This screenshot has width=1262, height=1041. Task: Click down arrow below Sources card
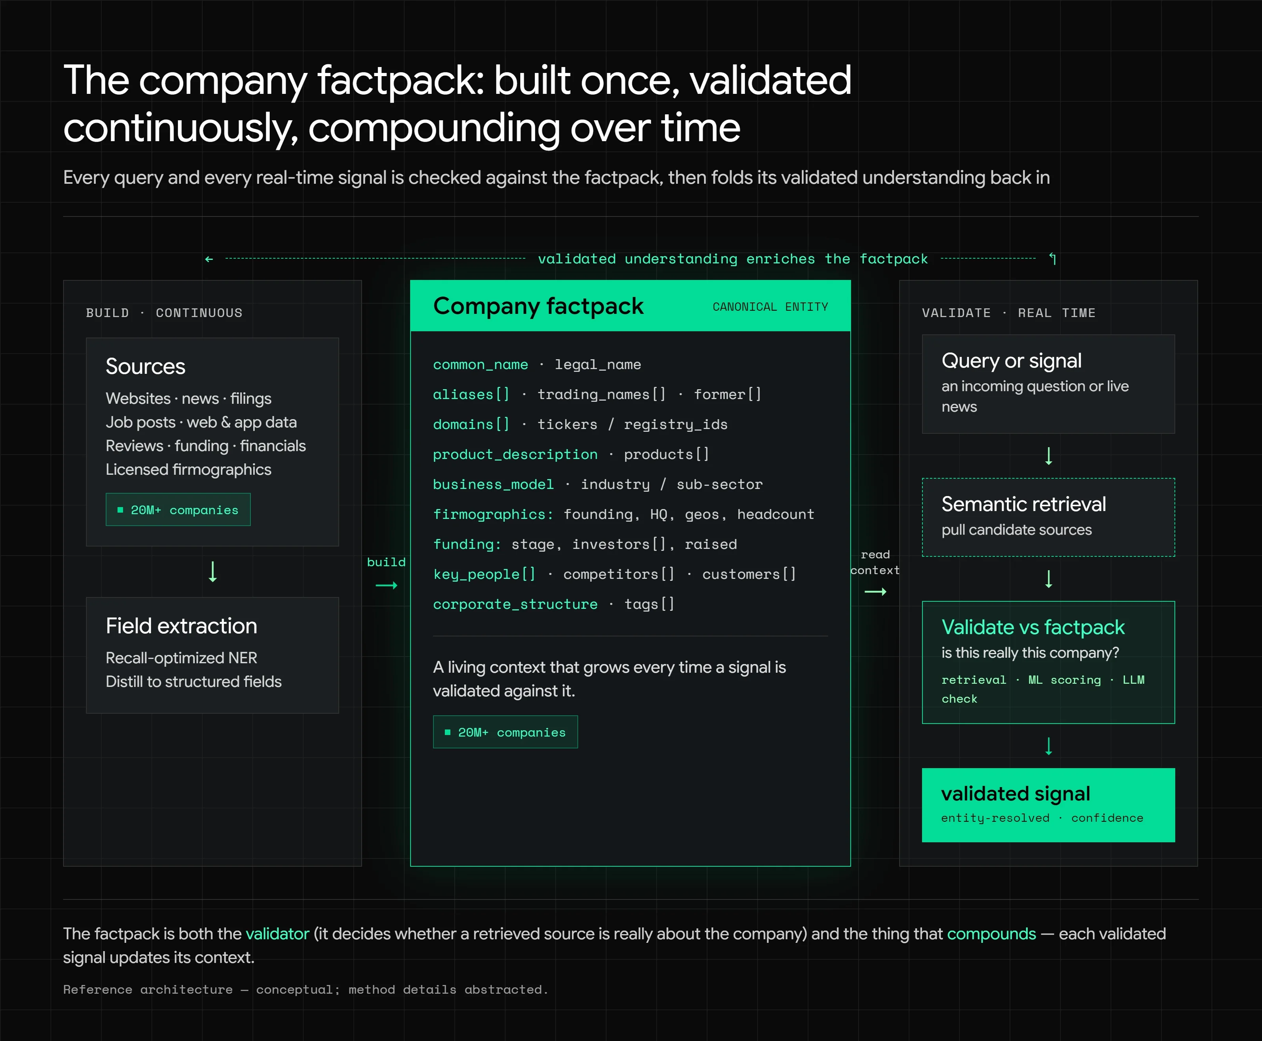[x=212, y=571]
